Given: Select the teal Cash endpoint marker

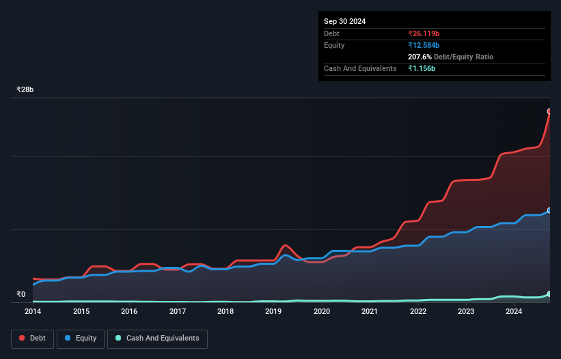Looking at the screenshot, I should pyautogui.click(x=549, y=294).
